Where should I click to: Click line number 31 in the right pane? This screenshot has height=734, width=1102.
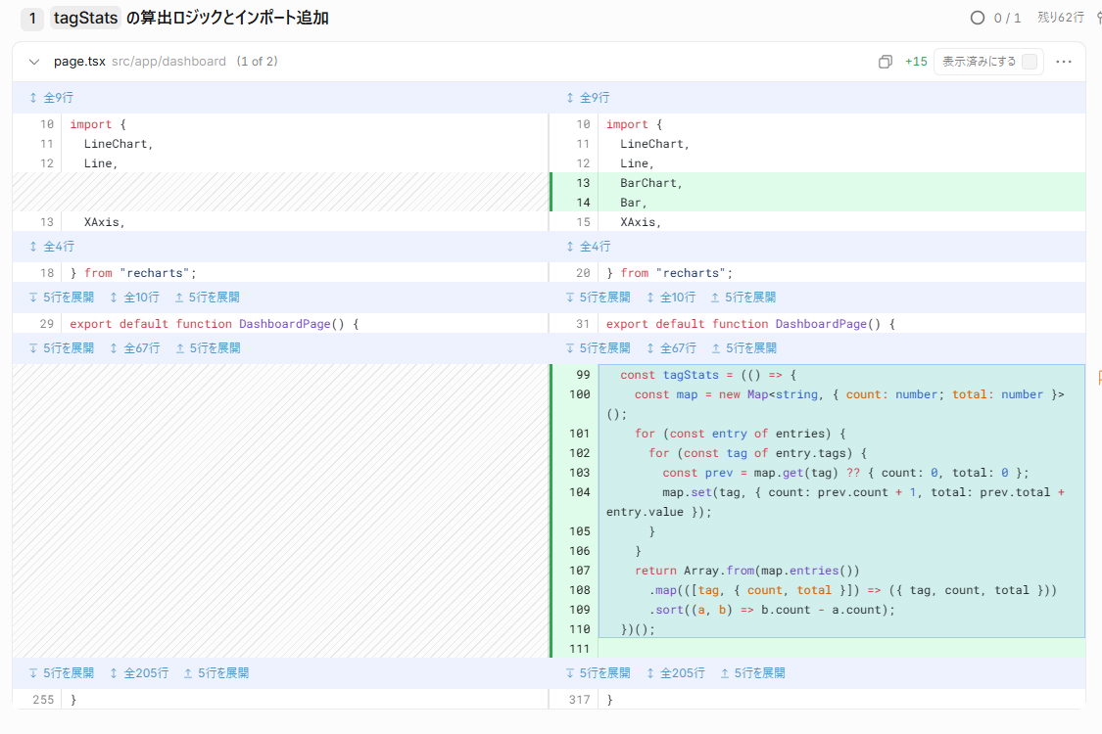pos(583,324)
